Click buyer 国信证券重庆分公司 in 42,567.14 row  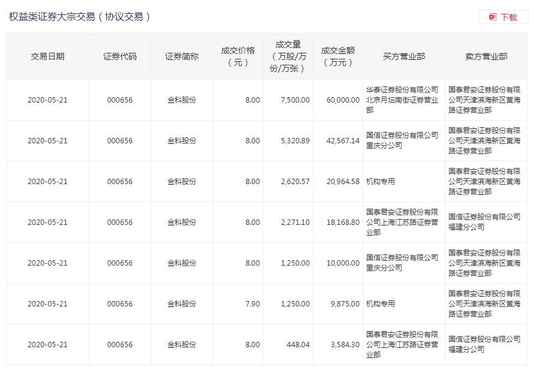point(402,141)
